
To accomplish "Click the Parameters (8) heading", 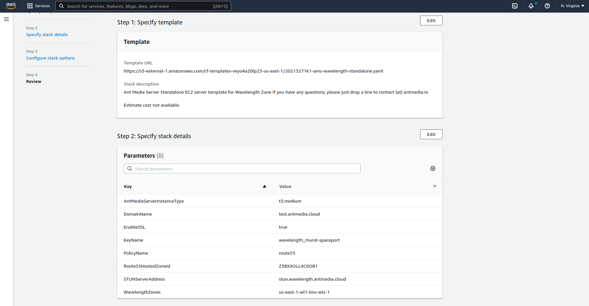I will click(x=144, y=155).
